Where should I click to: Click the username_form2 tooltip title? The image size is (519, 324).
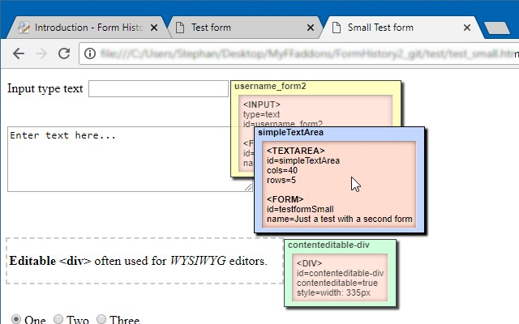pyautogui.click(x=270, y=87)
